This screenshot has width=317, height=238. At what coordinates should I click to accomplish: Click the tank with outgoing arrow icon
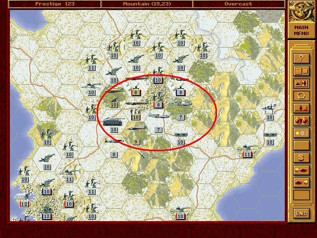tap(302, 182)
